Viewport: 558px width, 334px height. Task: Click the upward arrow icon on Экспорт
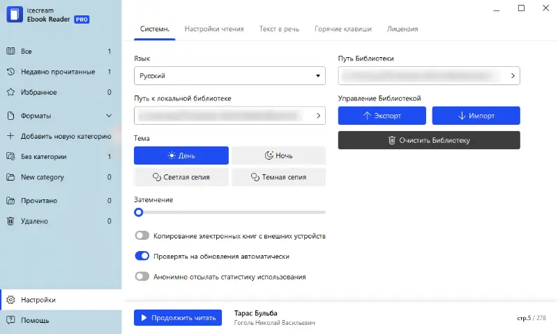point(367,116)
